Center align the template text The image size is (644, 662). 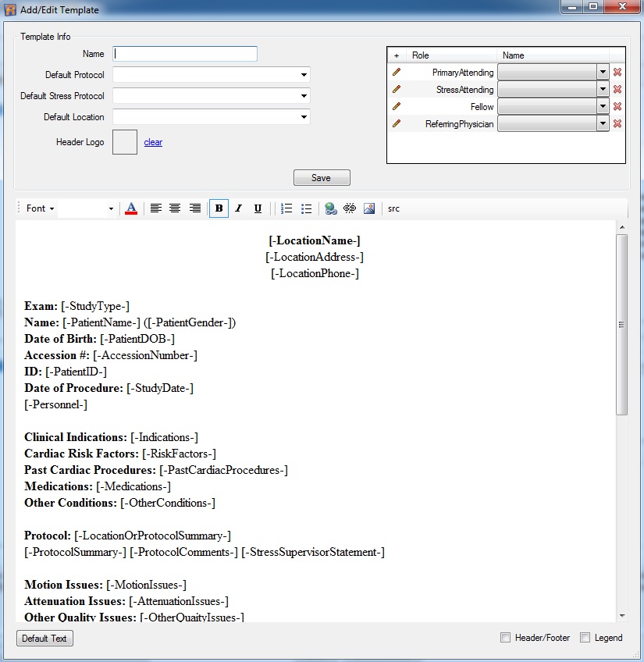[175, 208]
